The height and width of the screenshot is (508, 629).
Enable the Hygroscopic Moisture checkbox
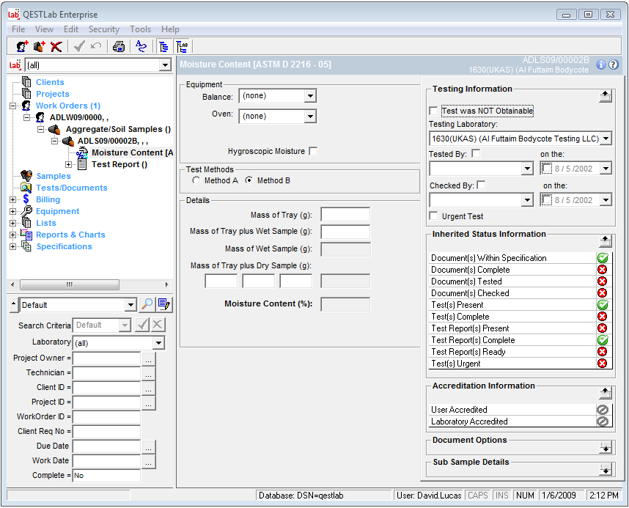pos(314,152)
